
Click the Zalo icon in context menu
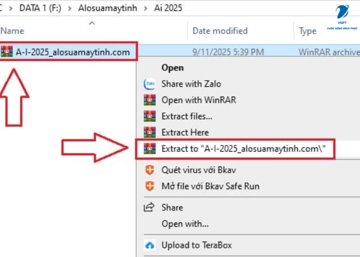coord(150,84)
